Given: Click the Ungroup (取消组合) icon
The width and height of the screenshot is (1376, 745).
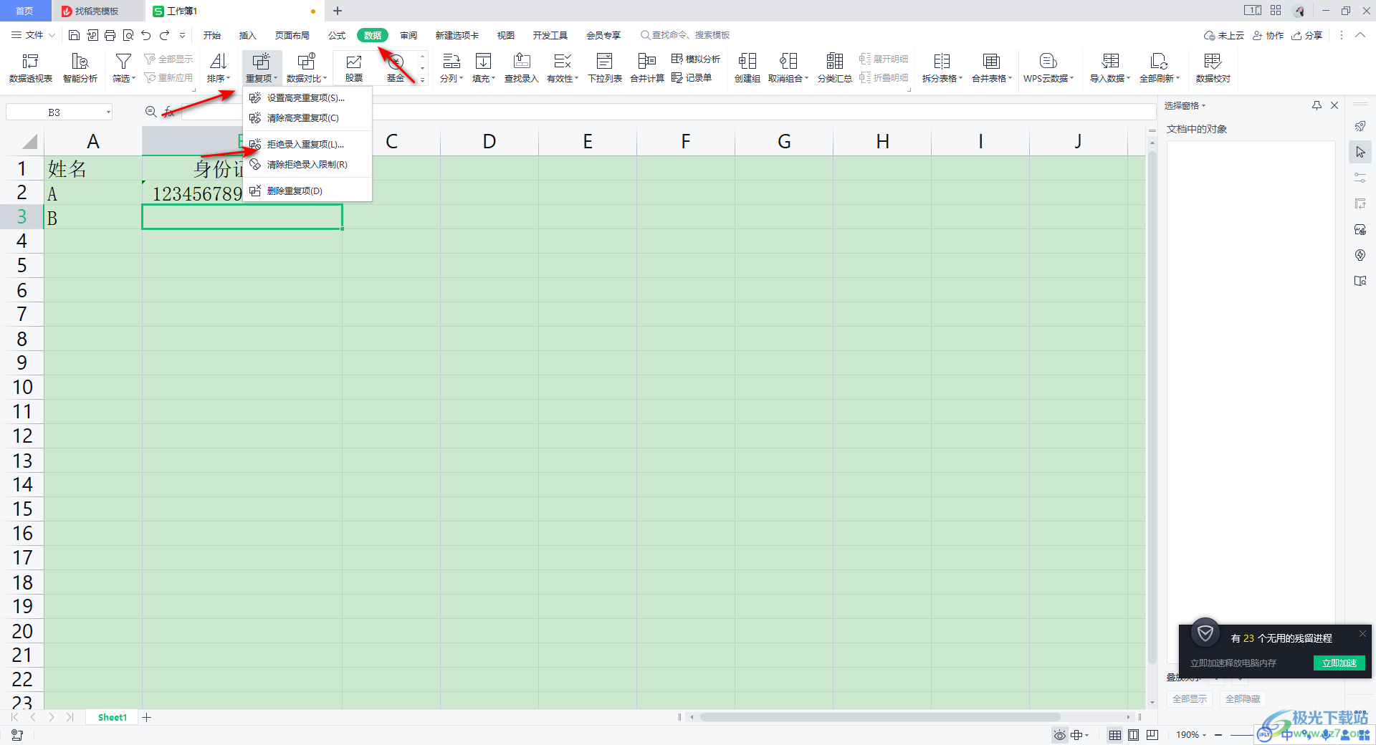Looking at the screenshot, I should 788,62.
